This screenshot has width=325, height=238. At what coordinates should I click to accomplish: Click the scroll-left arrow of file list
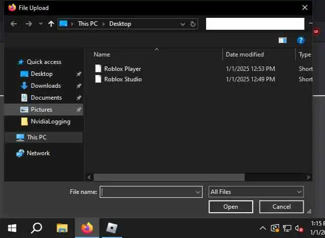(89, 177)
